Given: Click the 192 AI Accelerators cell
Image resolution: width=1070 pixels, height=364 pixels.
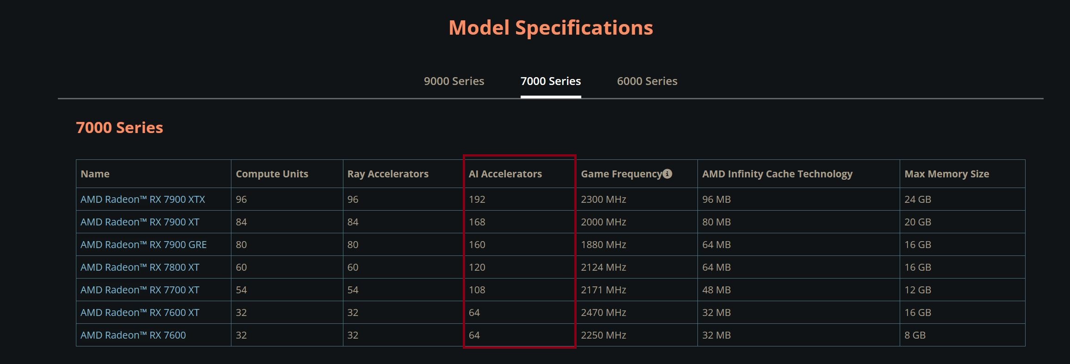Looking at the screenshot, I should pyautogui.click(x=520, y=199).
